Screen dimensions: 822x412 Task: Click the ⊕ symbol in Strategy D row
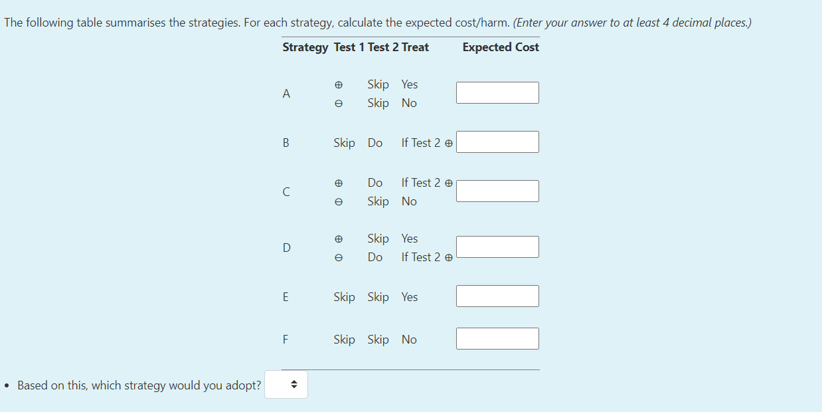(x=339, y=239)
